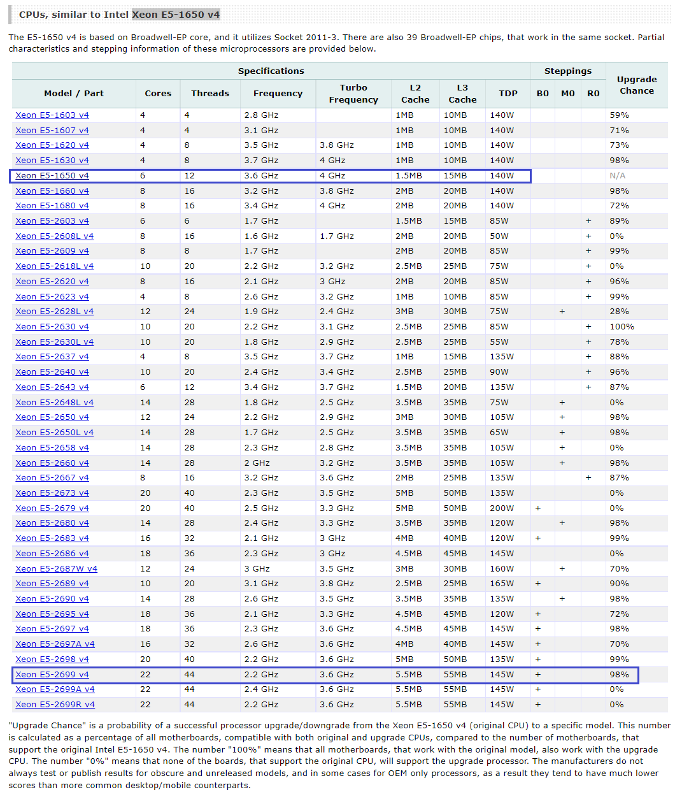The width and height of the screenshot is (675, 792).
Task: Open the Xeon E5-2648L v4 link
Action: 54,403
